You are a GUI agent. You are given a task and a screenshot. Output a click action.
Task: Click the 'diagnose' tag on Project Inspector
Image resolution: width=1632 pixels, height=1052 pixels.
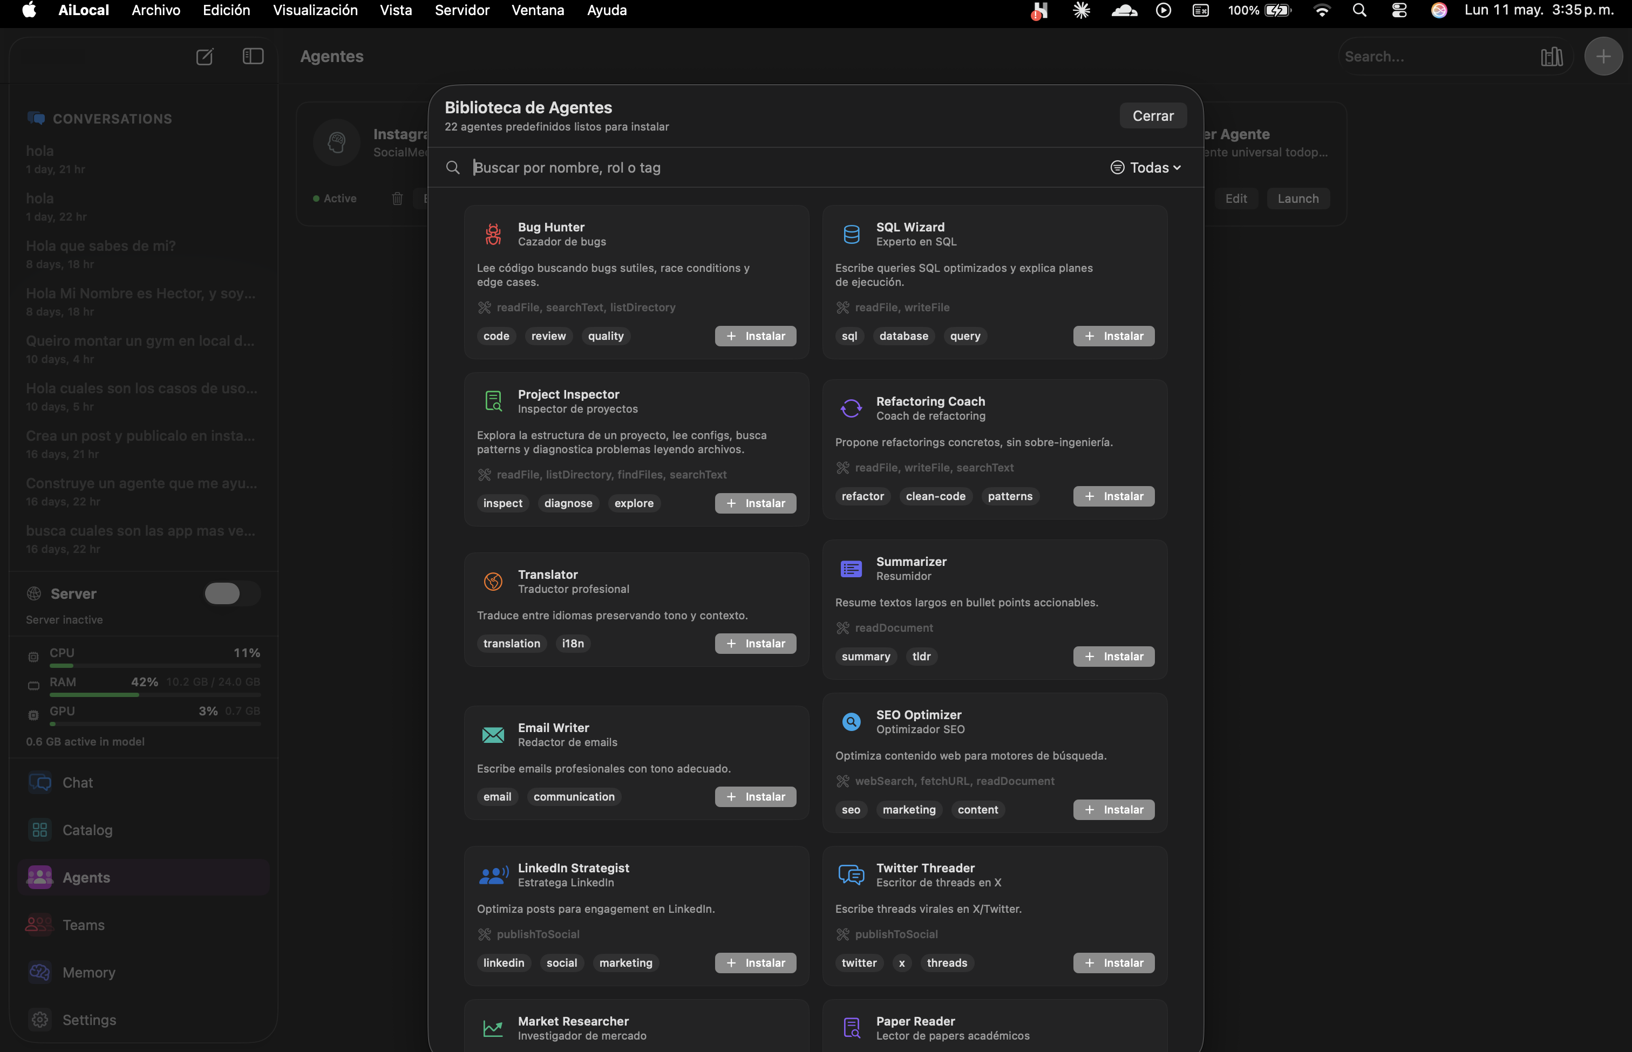click(x=568, y=503)
